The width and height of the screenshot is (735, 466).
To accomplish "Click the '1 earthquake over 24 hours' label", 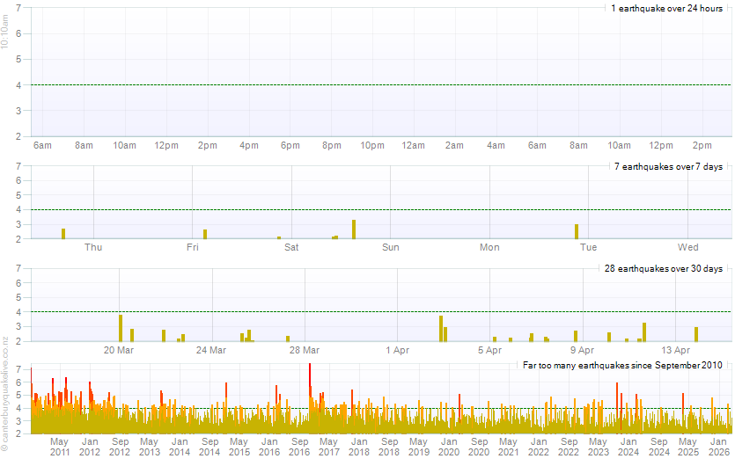I will click(666, 8).
